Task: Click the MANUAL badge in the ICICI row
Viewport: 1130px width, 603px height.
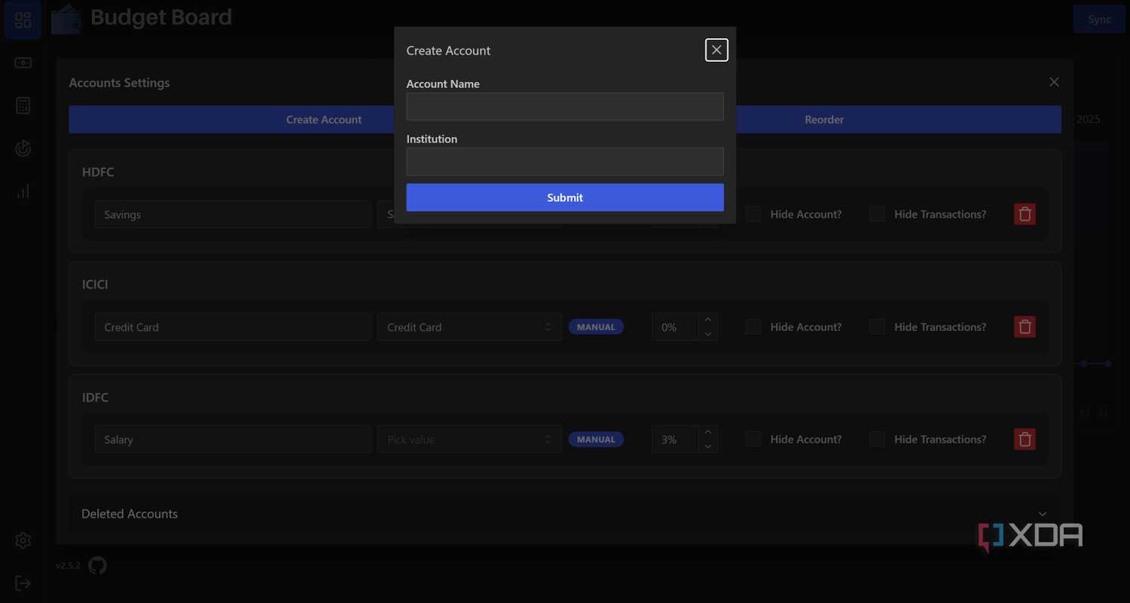Action: (x=596, y=327)
